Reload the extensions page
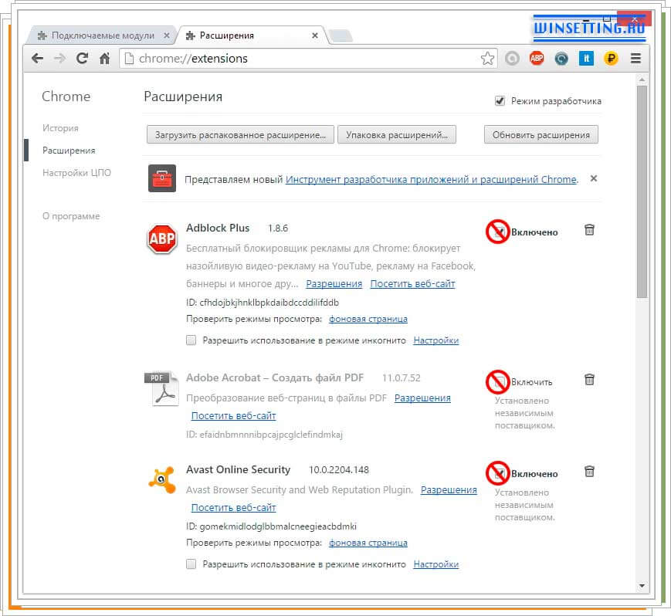Image resolution: width=671 pixels, height=616 pixels. 83,58
